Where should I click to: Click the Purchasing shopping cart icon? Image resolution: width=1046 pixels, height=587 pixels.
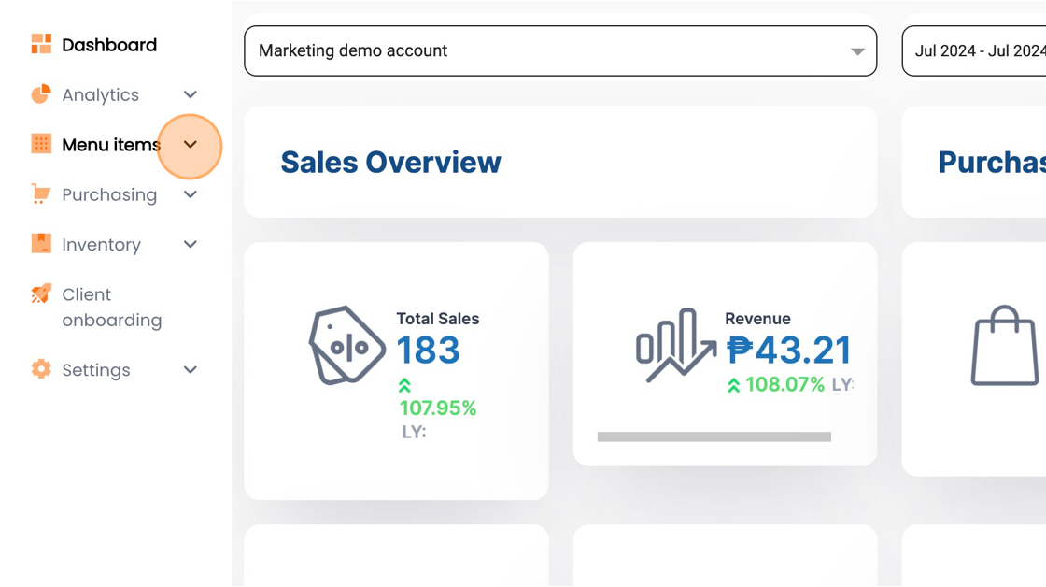pyautogui.click(x=41, y=194)
